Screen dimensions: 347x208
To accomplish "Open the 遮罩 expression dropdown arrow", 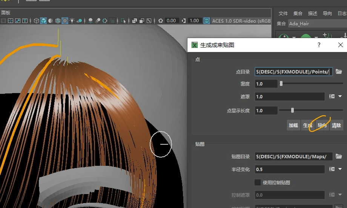I will (340, 96).
